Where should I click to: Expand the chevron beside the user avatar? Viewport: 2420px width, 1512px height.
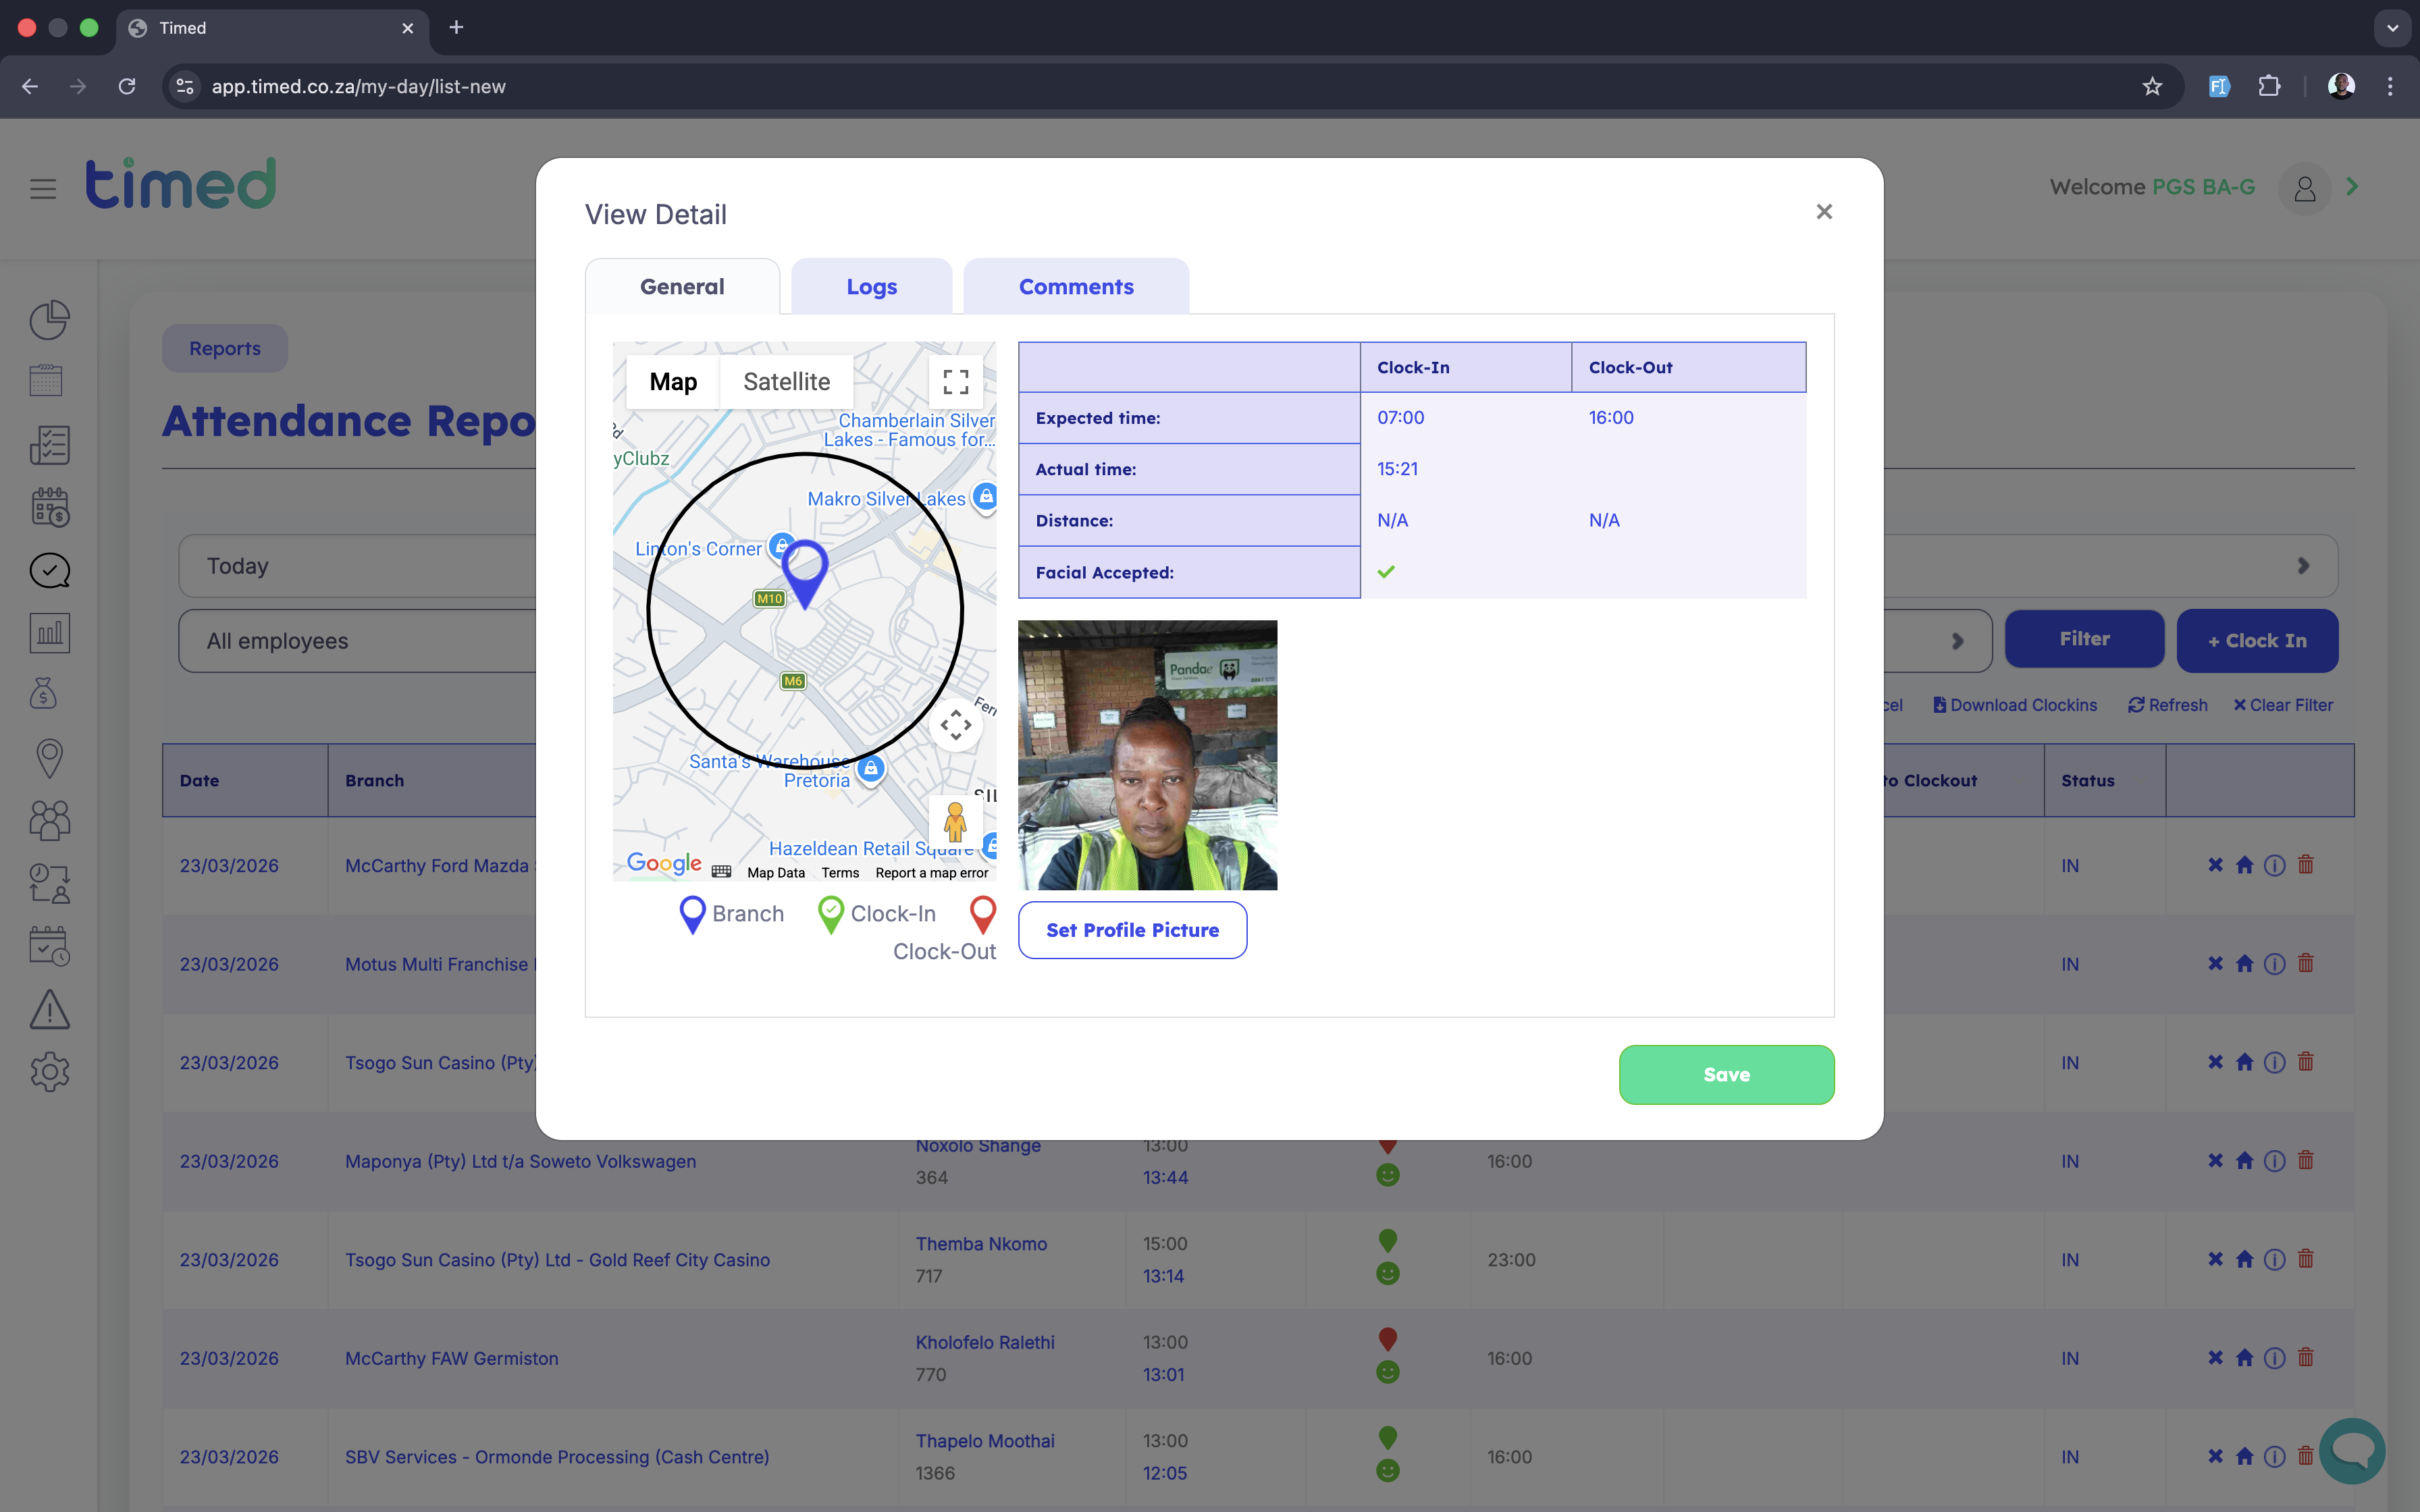point(2353,187)
